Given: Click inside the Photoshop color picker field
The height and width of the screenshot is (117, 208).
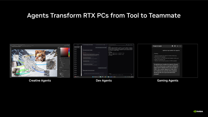Looking at the screenshot, I should pyautogui.click(x=65, y=52).
